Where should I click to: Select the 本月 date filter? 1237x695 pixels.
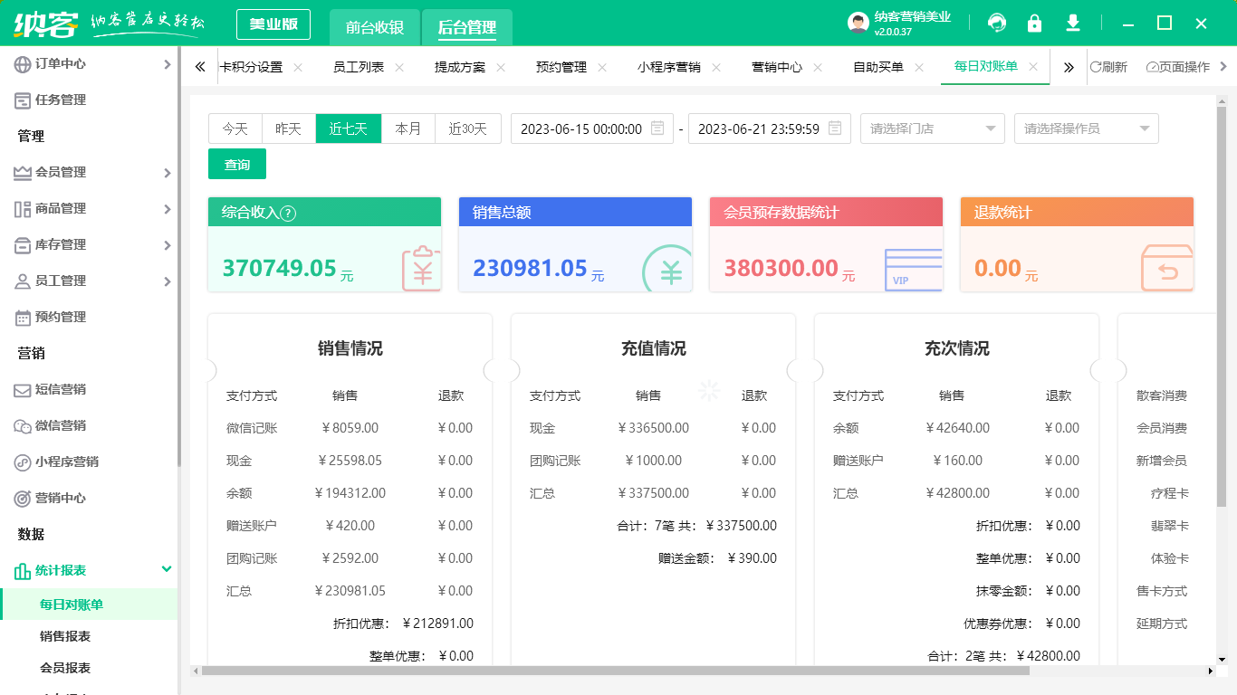click(408, 129)
